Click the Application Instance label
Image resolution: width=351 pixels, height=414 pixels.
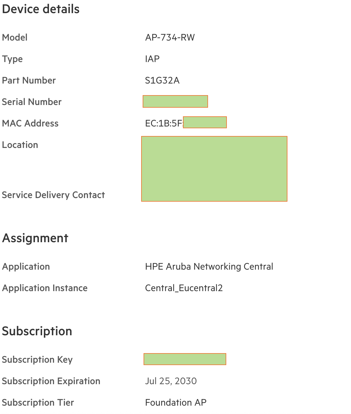[45, 288]
